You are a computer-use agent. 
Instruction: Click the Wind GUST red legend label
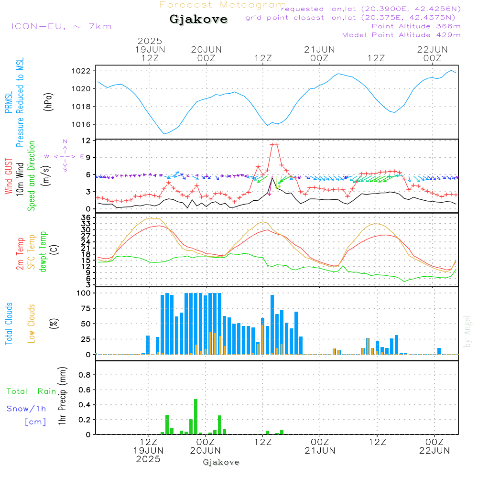point(9,176)
